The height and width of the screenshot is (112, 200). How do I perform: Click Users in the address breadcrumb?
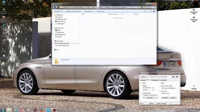tap(88, 7)
